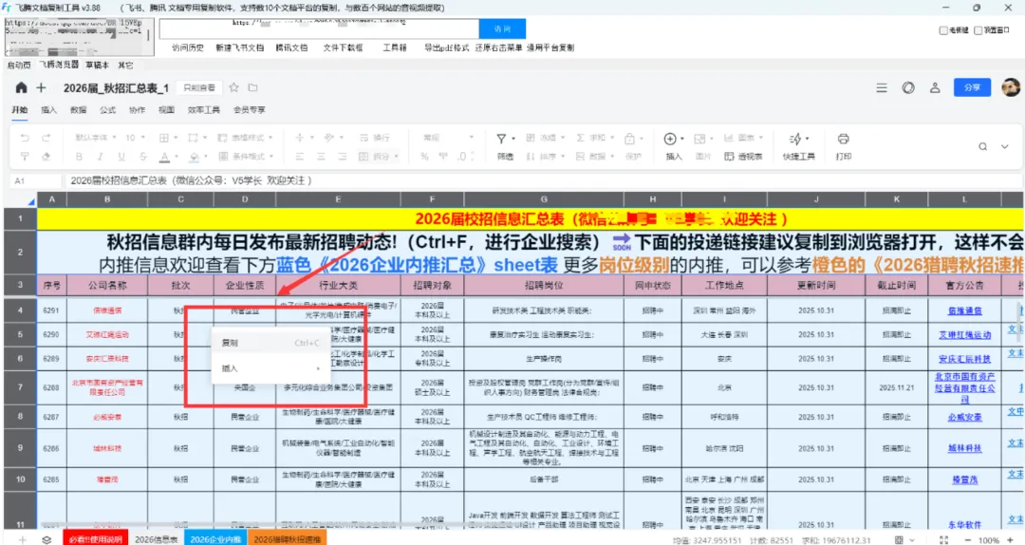This screenshot has width=1025, height=545.
Task: Open the 冻结 freeze dropdown
Action: click(x=545, y=138)
